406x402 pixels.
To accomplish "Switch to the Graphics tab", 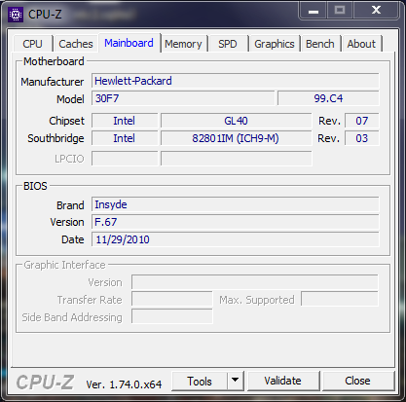I will pos(275,44).
